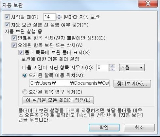Toggle the 시작할 때(R) checkbox

(x=7, y=17)
